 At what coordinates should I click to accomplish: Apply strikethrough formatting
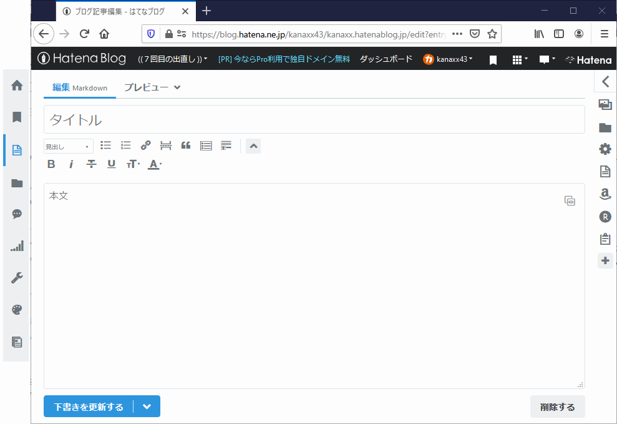[91, 164]
